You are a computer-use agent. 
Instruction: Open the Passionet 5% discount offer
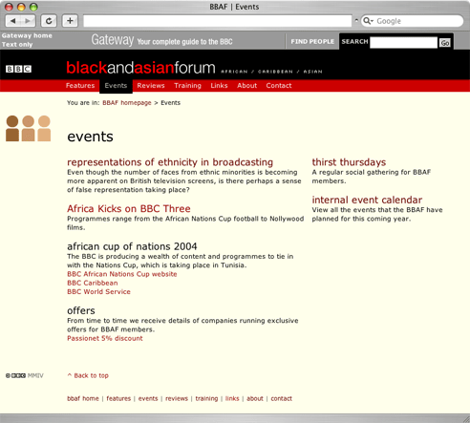tap(105, 338)
